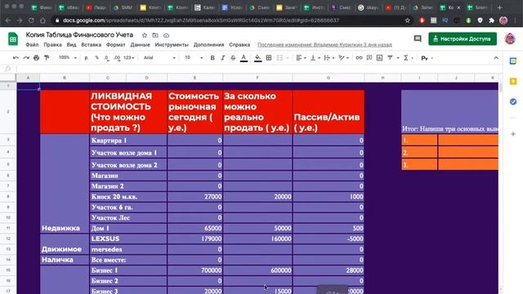Open the Вид menu

[71, 44]
